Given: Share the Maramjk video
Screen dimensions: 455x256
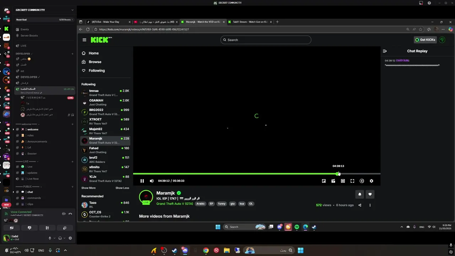Looking at the screenshot, I should pyautogui.click(x=360, y=205).
